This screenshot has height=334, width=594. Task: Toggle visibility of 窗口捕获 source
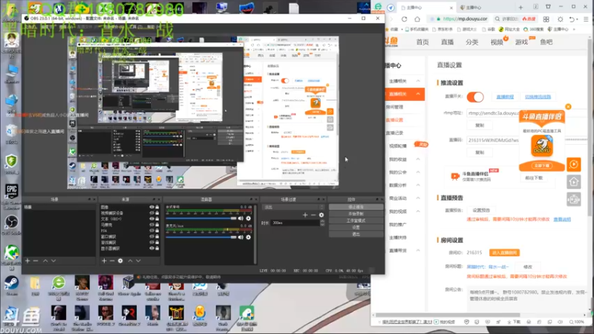(x=152, y=237)
